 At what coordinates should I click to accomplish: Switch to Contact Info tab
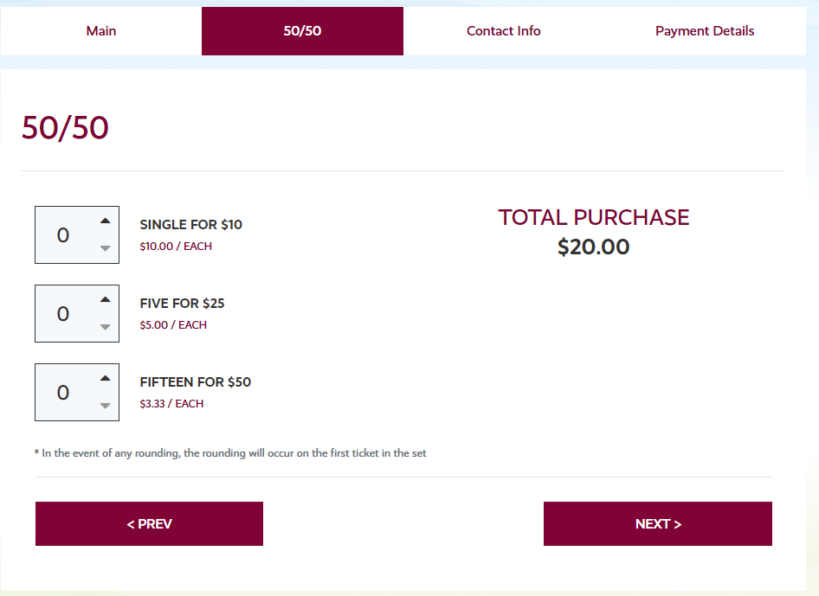tap(504, 31)
